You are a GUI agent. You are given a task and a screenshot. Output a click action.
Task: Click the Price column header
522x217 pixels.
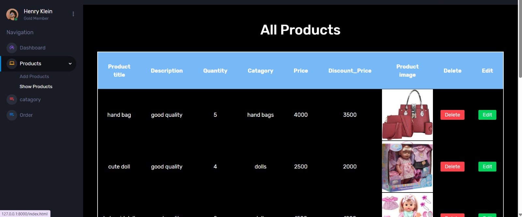[301, 70]
